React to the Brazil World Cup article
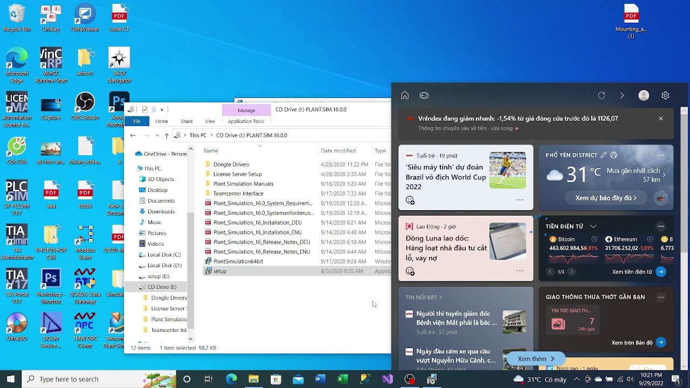Image resolution: width=690 pixels, height=388 pixels. (x=410, y=200)
